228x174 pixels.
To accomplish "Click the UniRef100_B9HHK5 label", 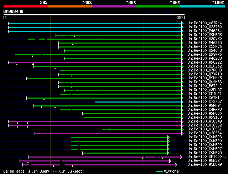I will [204, 78].
